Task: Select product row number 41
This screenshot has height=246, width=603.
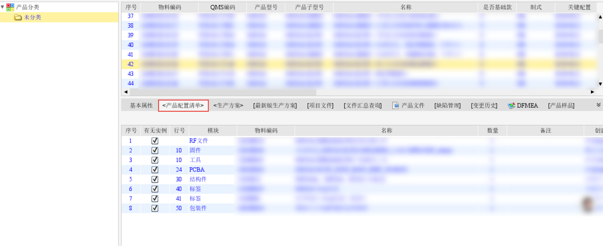Action: coord(131,55)
